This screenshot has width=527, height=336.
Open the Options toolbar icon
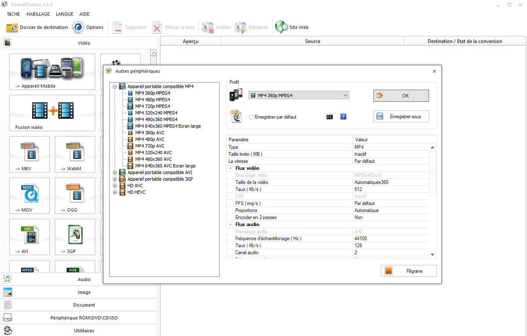click(x=78, y=27)
